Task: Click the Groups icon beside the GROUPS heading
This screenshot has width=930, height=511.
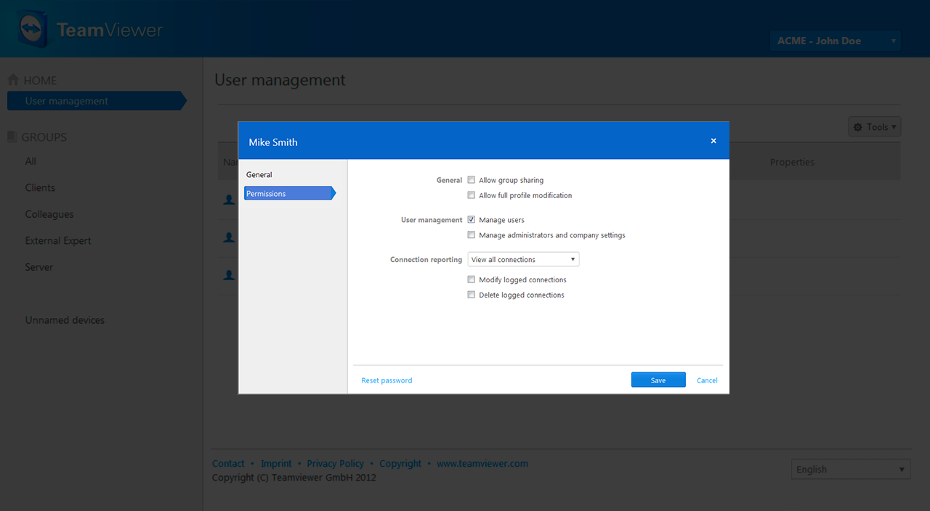Action: (12, 136)
